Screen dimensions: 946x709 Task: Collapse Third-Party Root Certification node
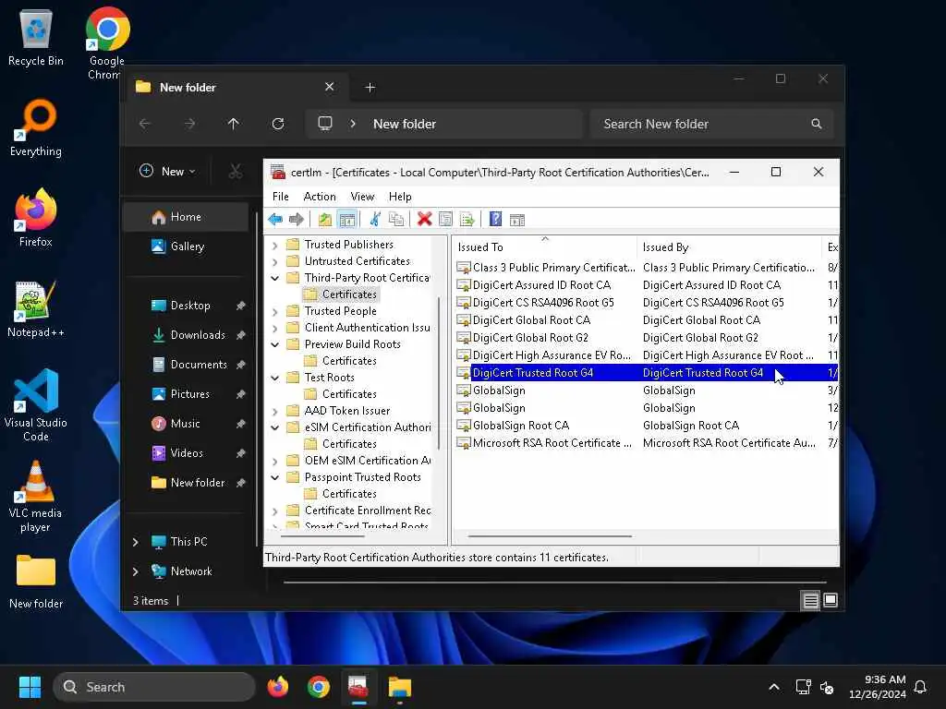coord(275,278)
